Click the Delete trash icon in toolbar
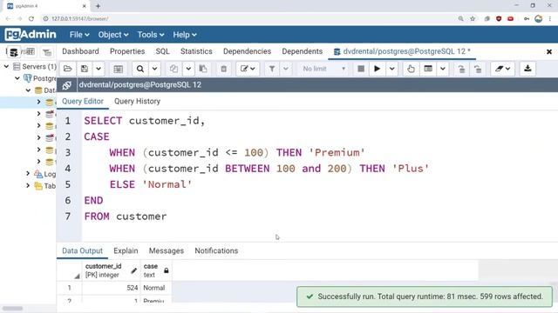558x313 pixels. (223, 69)
